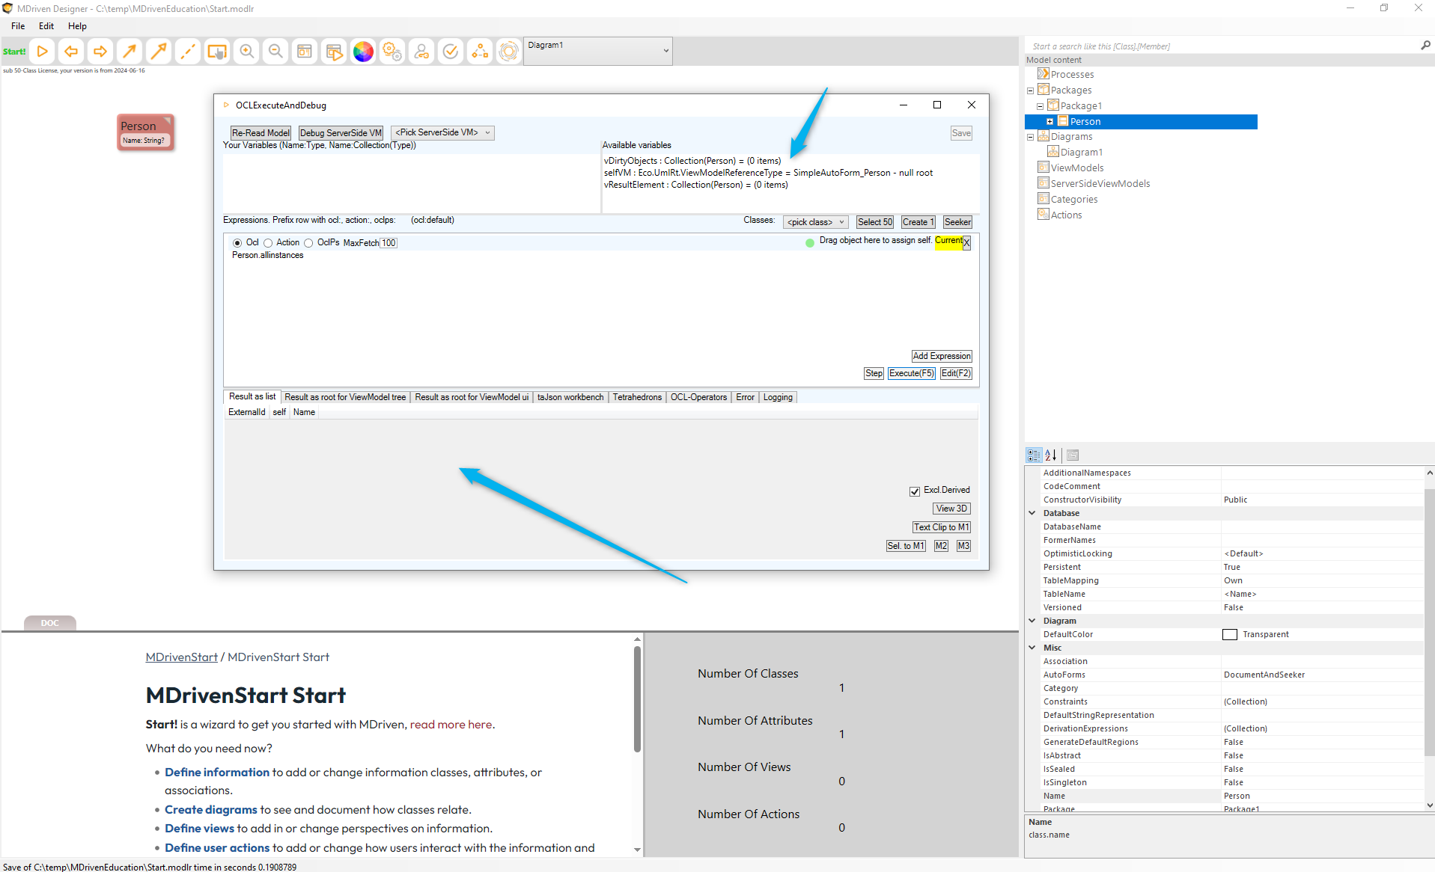This screenshot has height=872, width=1435.
Task: Click the green Start! toolbar button
Action: pyautogui.click(x=14, y=52)
